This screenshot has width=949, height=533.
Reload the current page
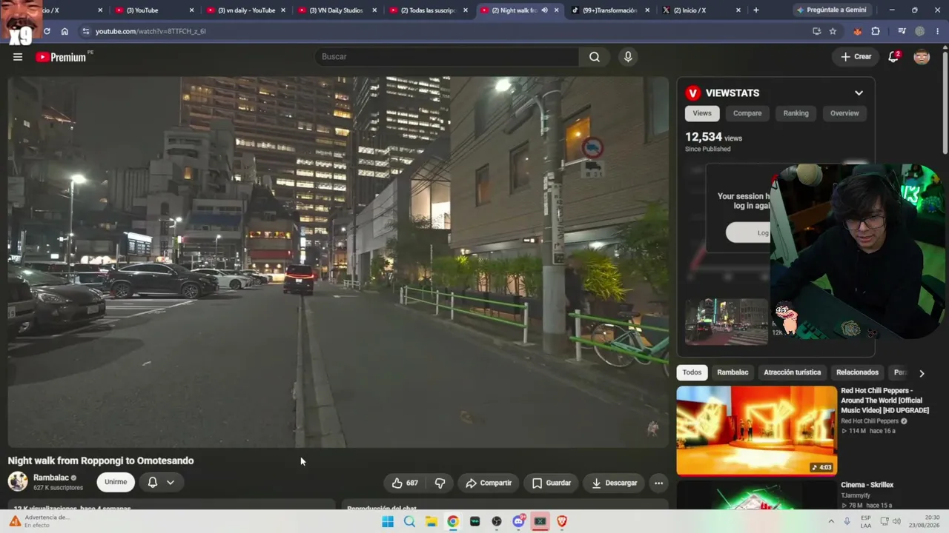click(47, 31)
